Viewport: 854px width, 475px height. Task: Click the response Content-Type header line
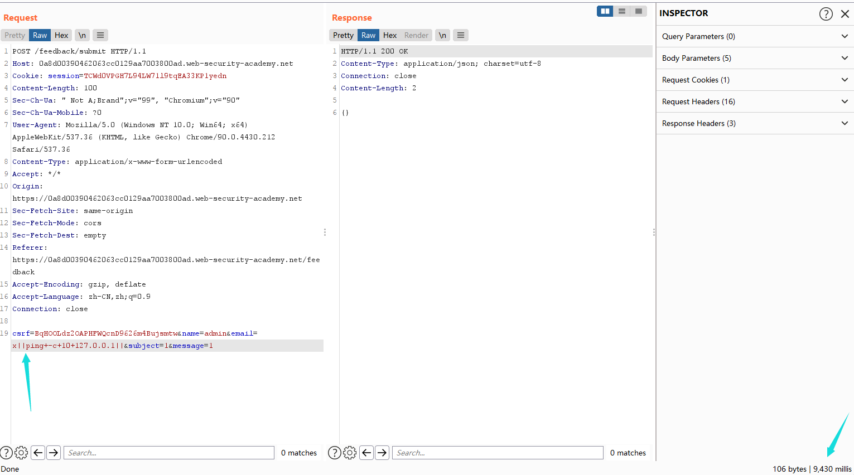(x=441, y=64)
